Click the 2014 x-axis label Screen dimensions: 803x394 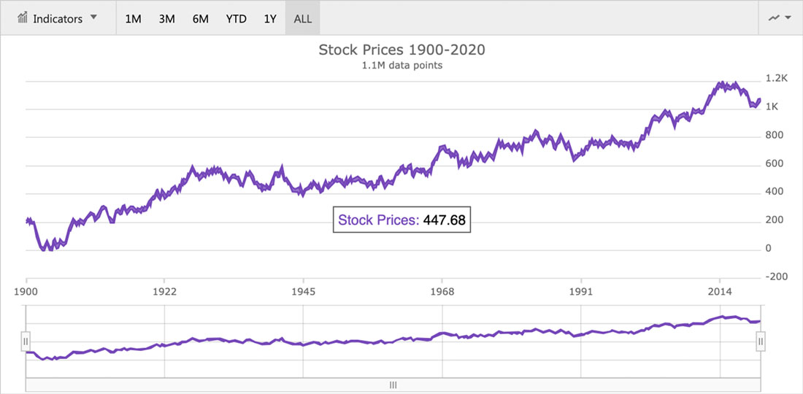click(720, 292)
